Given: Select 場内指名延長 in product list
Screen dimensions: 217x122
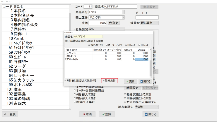Looking at the screenshot, I should 36,25.
